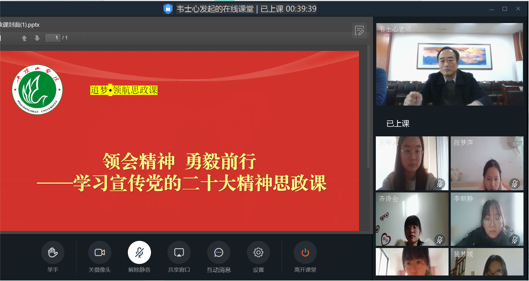Click the notes edit icon above slide
The image size is (529, 281).
click(359, 31)
